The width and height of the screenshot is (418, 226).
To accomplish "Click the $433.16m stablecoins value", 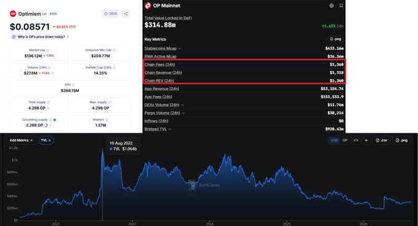I will coord(334,49).
